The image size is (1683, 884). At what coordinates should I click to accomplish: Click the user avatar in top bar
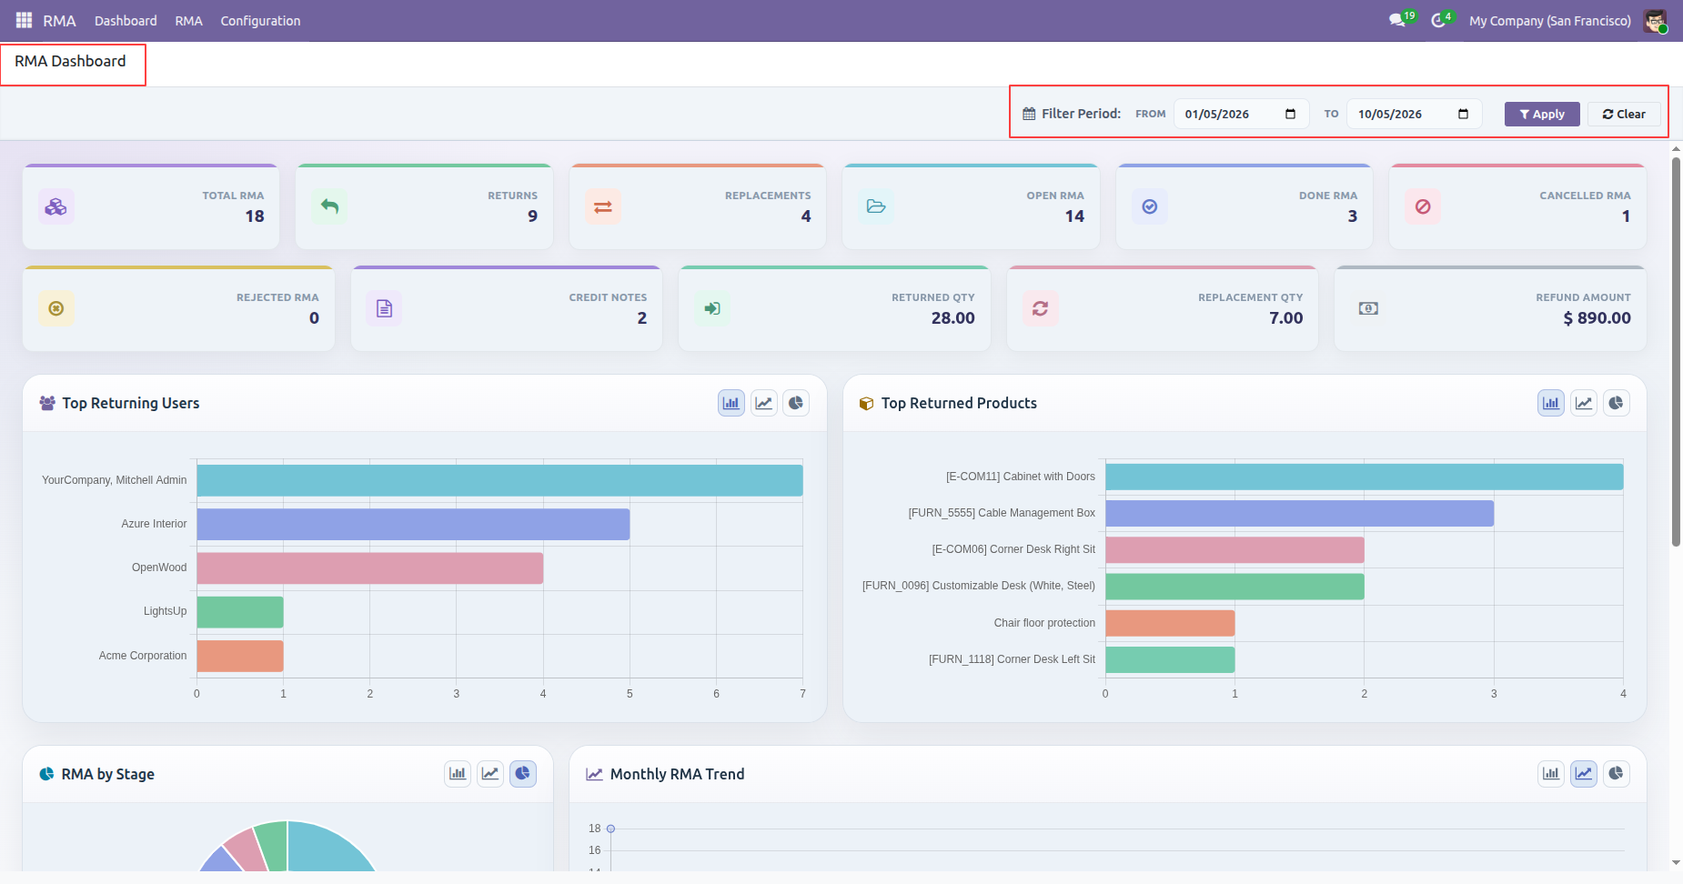tap(1655, 20)
